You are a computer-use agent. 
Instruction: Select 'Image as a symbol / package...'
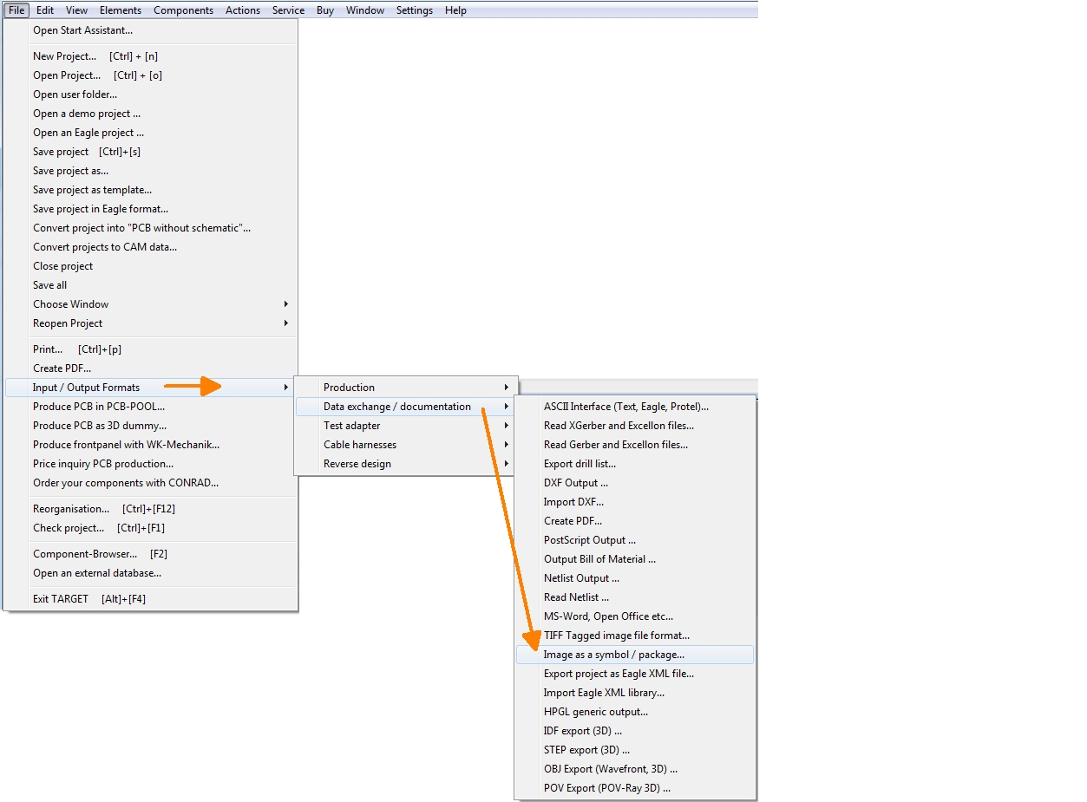coord(613,655)
